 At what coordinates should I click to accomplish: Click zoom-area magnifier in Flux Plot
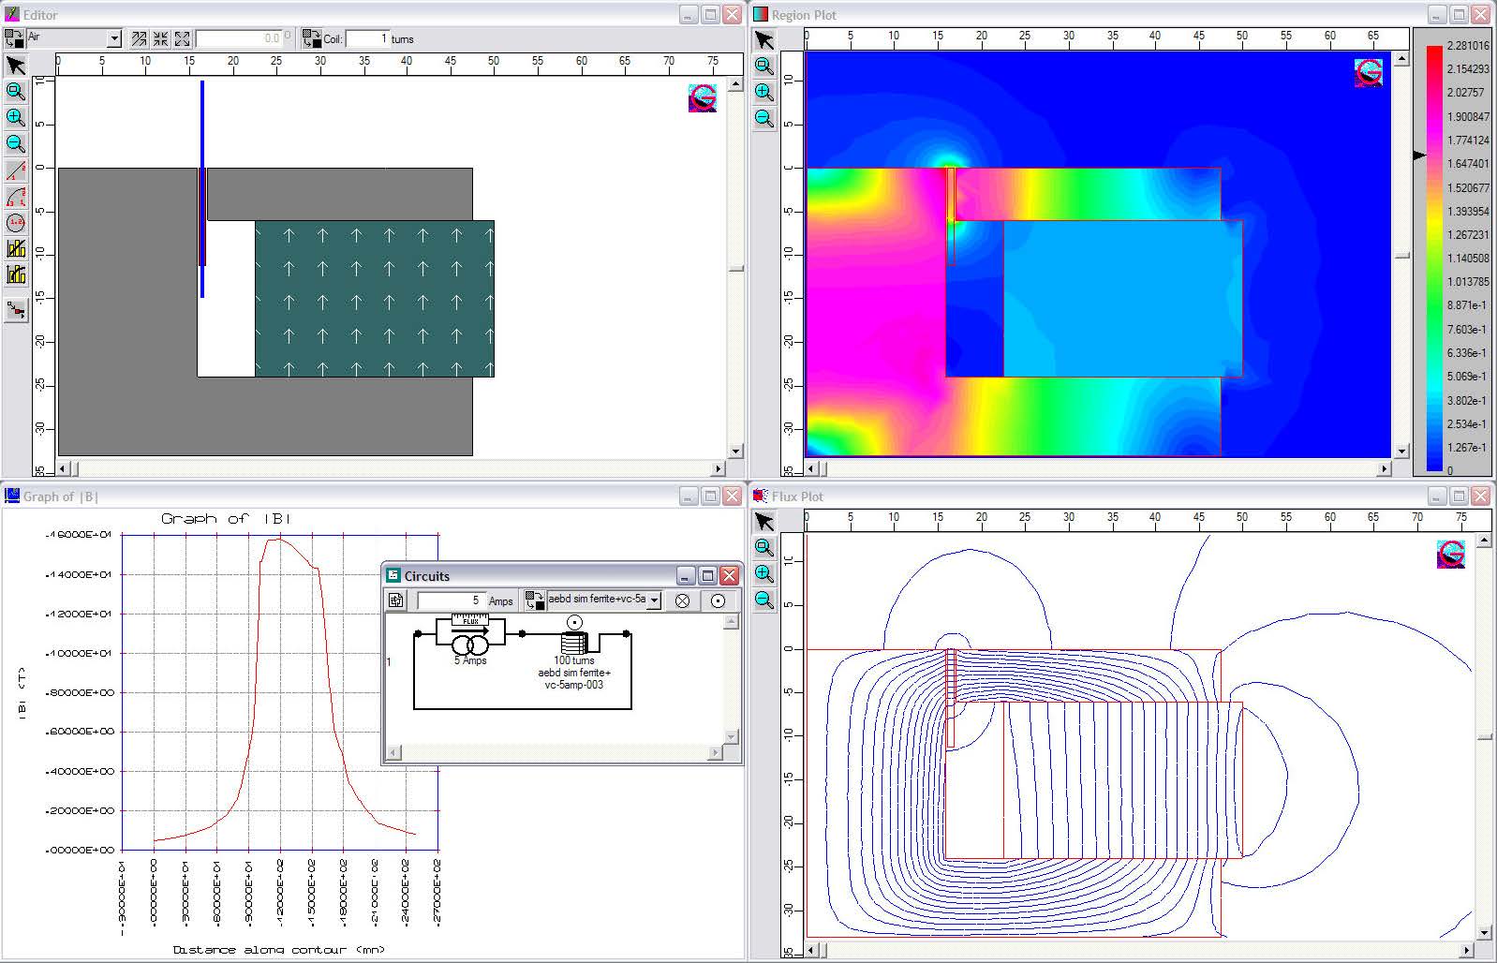(764, 548)
